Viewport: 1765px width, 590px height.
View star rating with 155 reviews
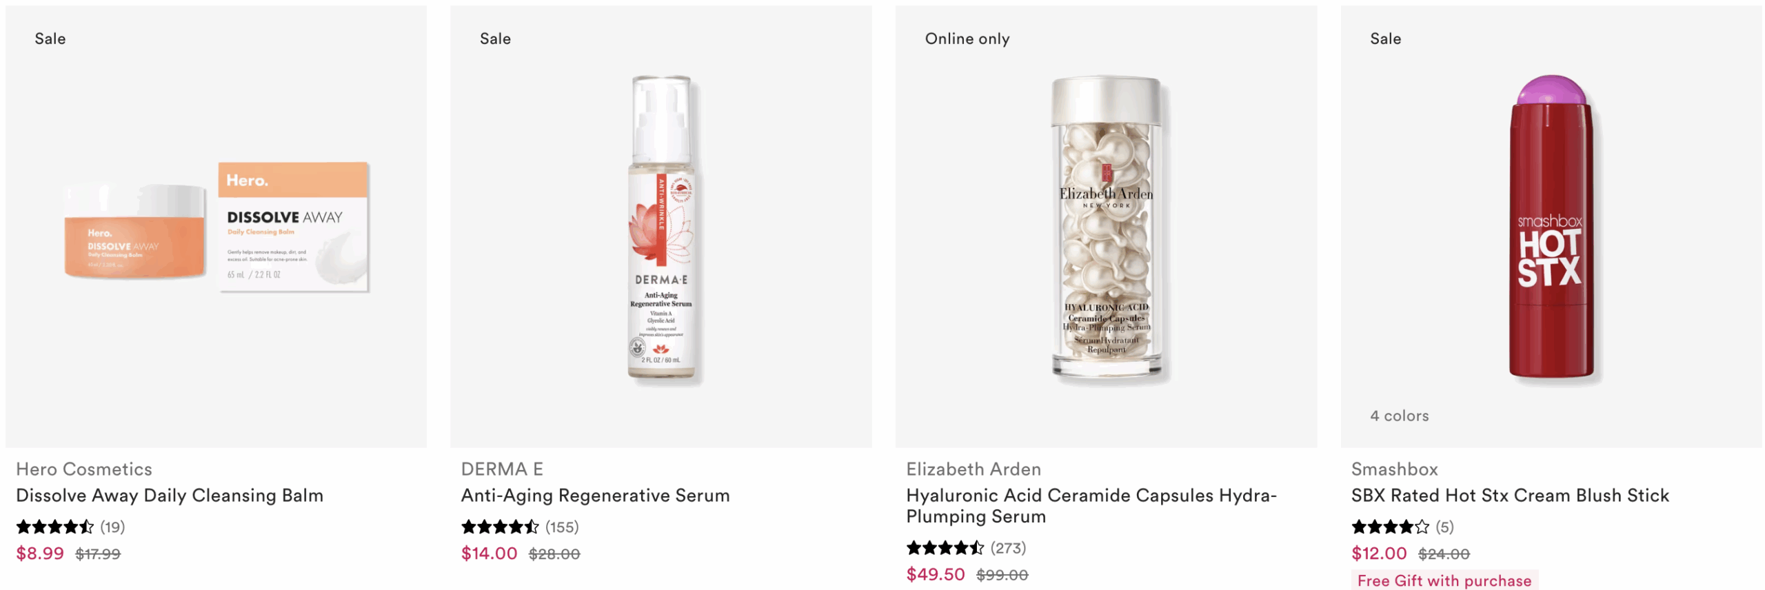coord(520,527)
